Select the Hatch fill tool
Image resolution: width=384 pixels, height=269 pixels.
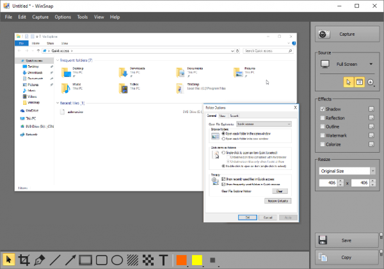132,260
